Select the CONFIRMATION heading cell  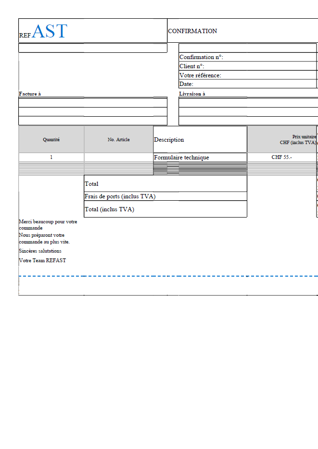click(x=242, y=31)
